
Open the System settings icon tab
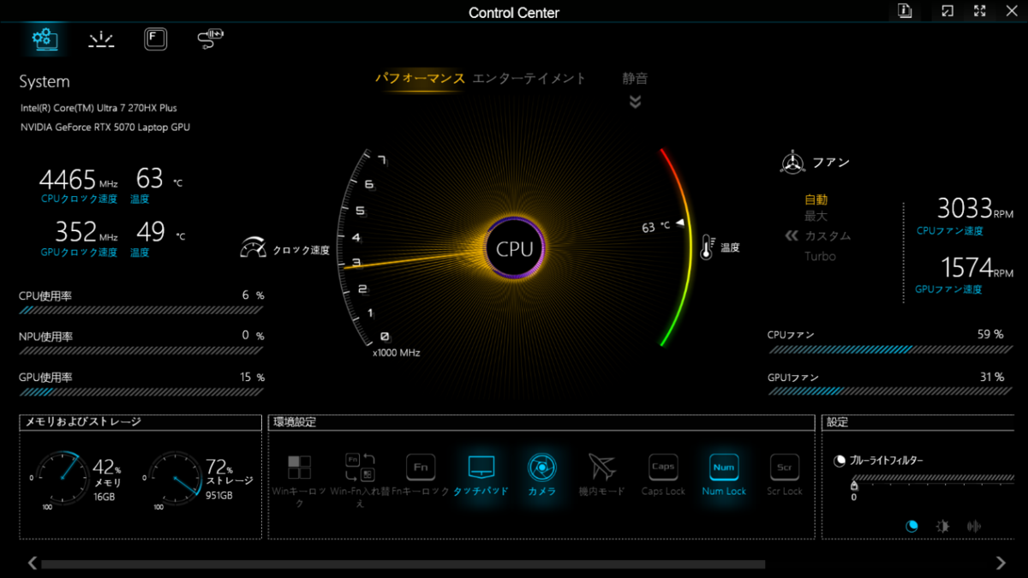click(x=45, y=39)
